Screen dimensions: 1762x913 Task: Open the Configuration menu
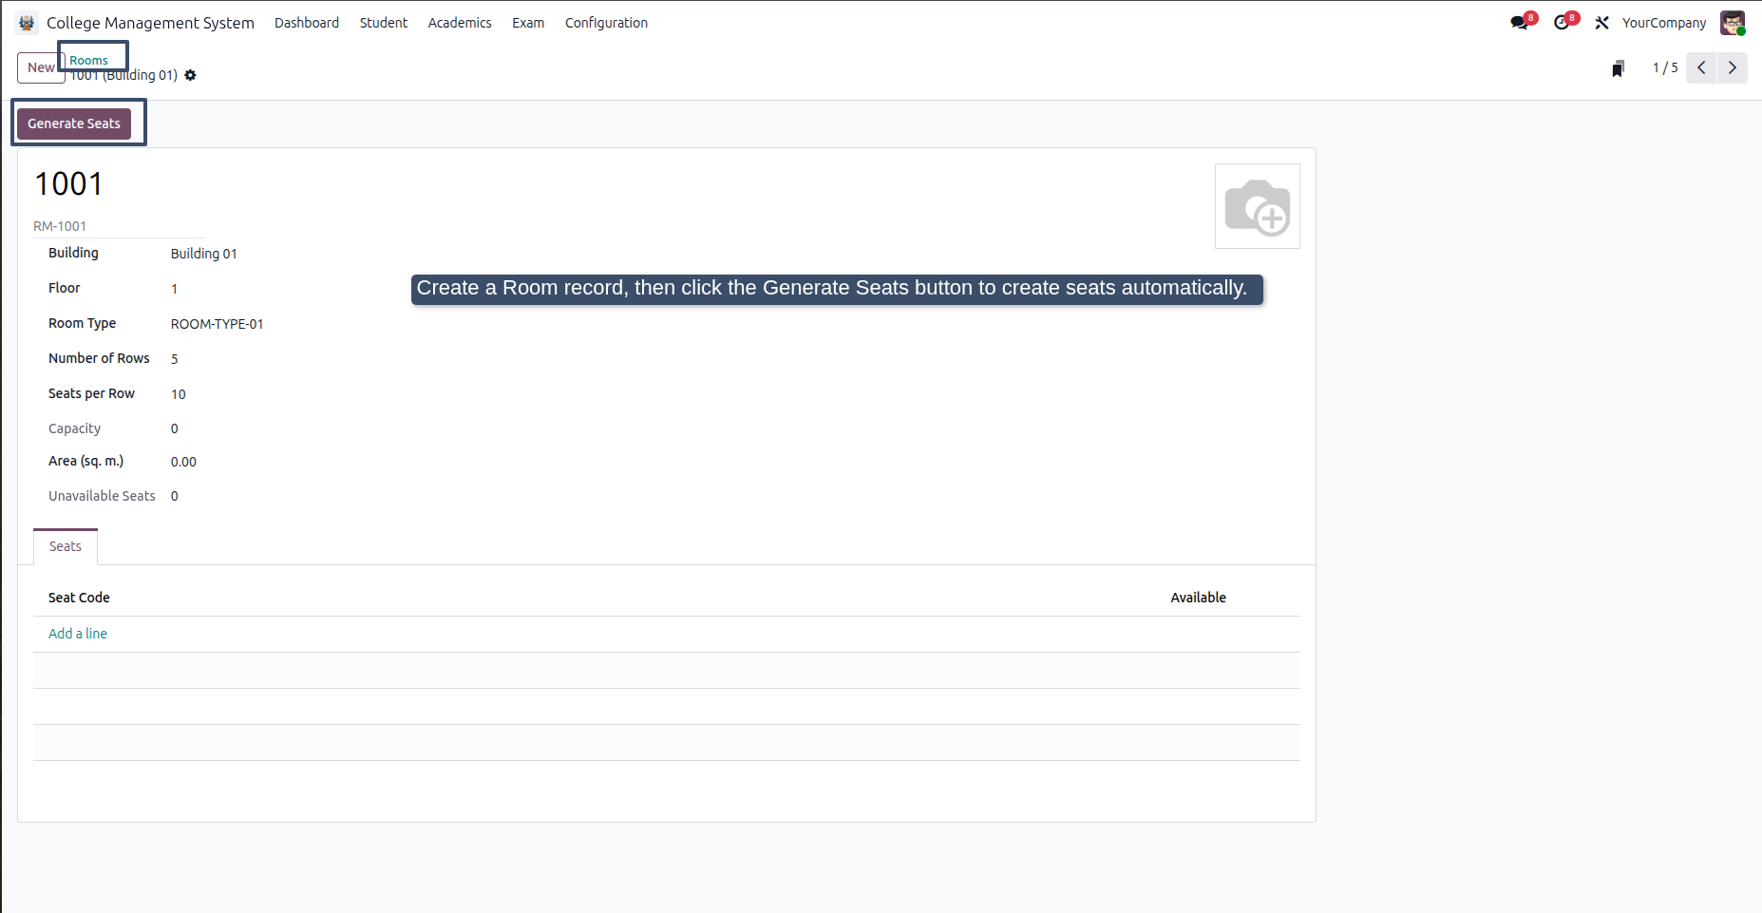click(x=606, y=23)
